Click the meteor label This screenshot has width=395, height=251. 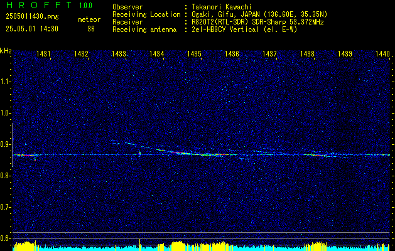click(89, 19)
